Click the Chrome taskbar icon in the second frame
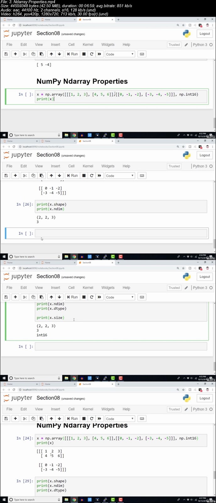Viewport: 216px width, 503px height. click(74, 257)
